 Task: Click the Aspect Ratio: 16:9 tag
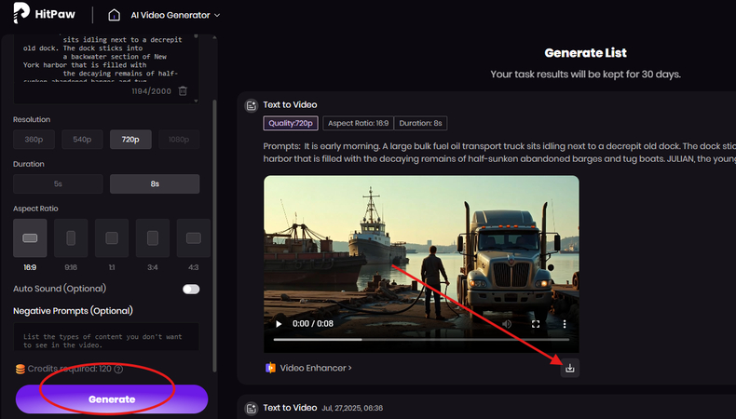[358, 124]
